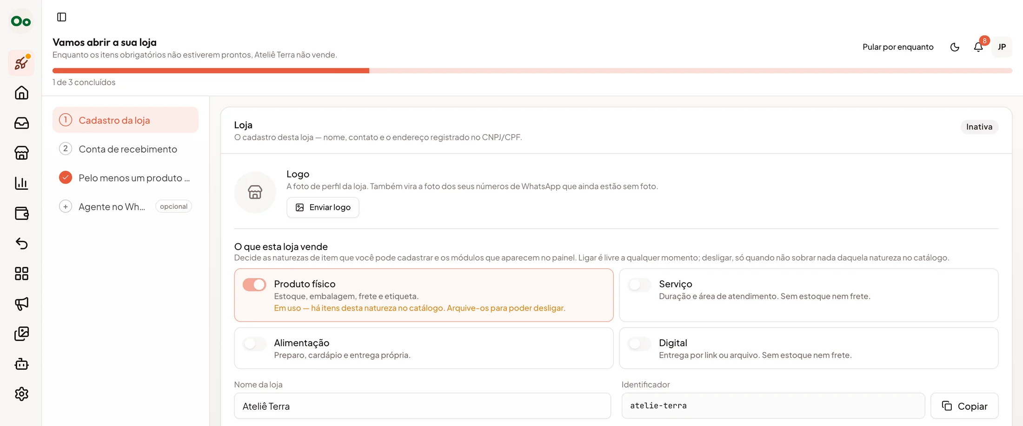The height and width of the screenshot is (426, 1023).
Task: Select the Cadastro da loja step
Action: coord(126,120)
